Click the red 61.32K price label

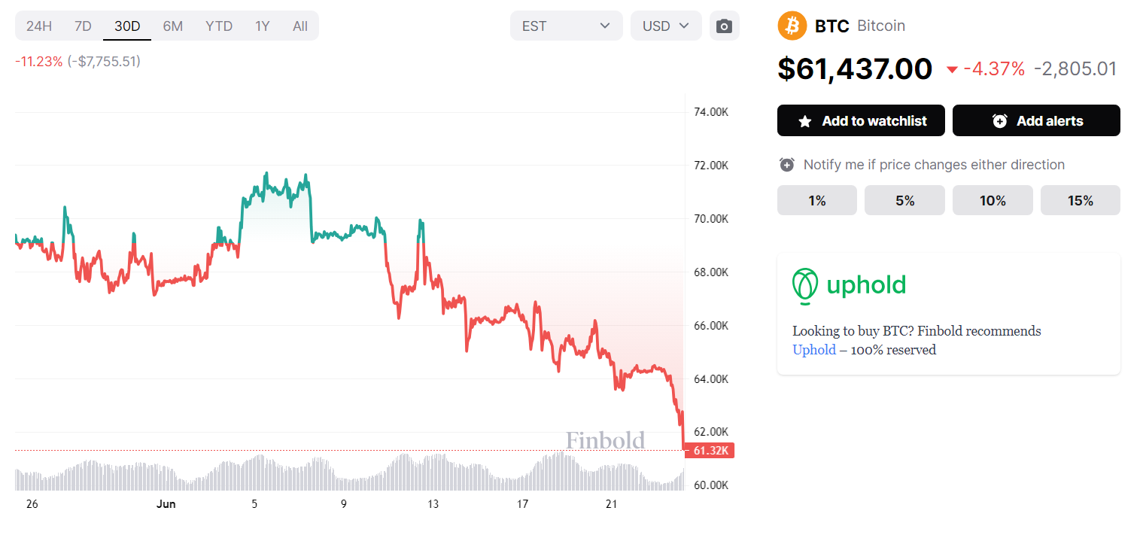pos(709,451)
